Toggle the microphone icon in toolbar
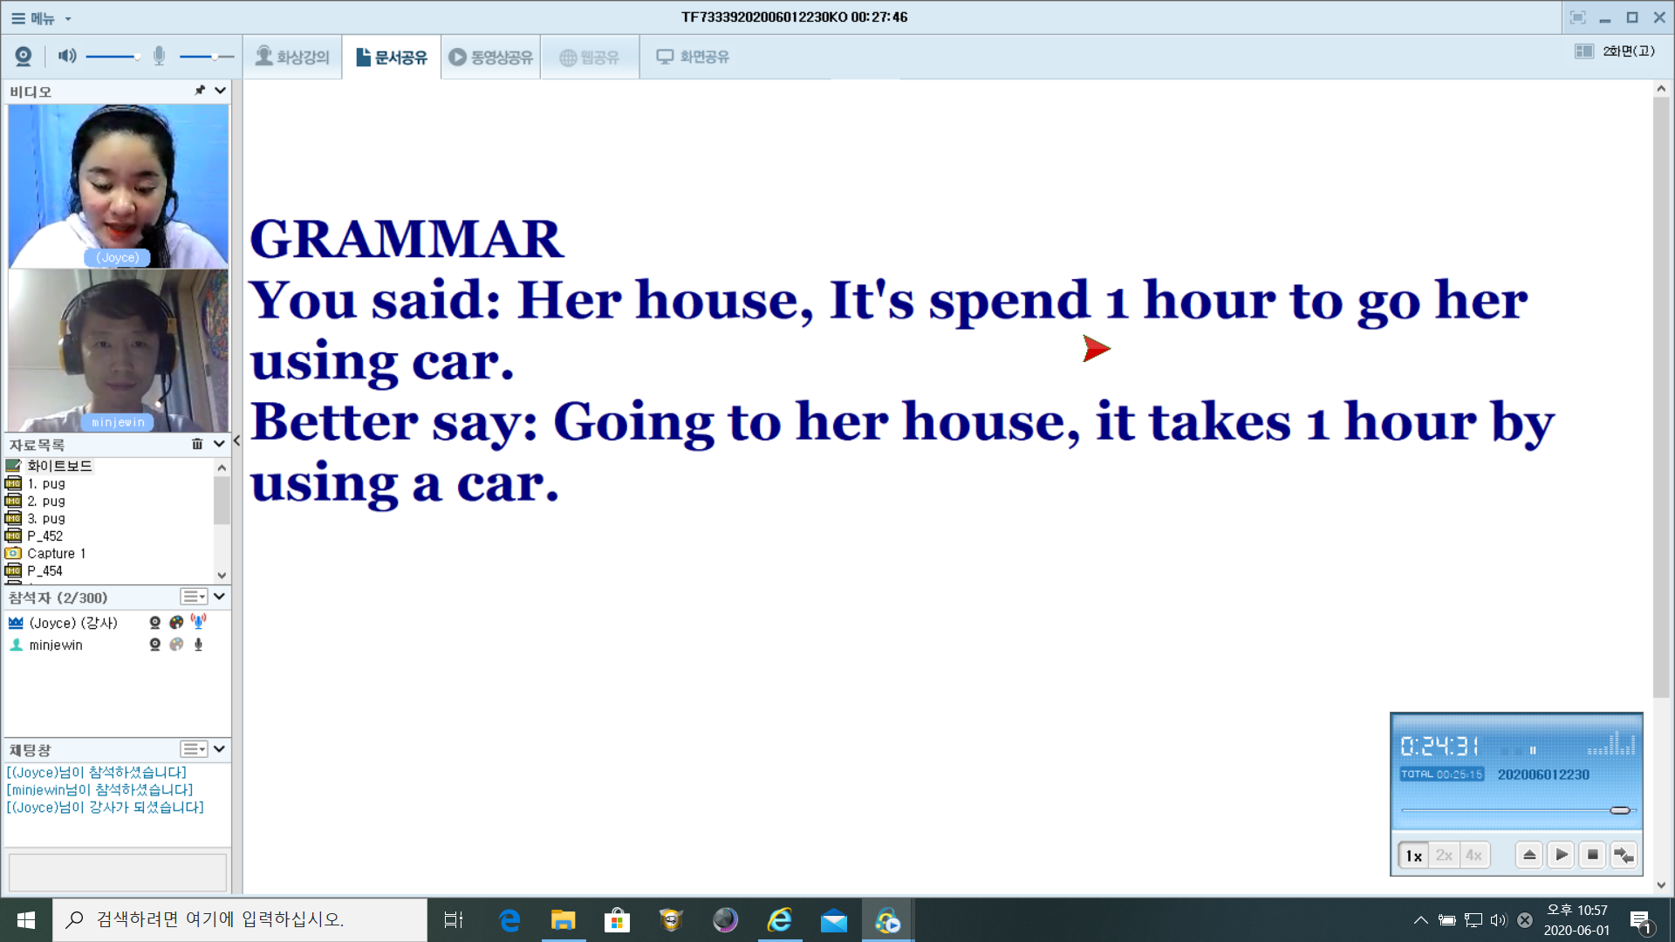 coord(159,57)
